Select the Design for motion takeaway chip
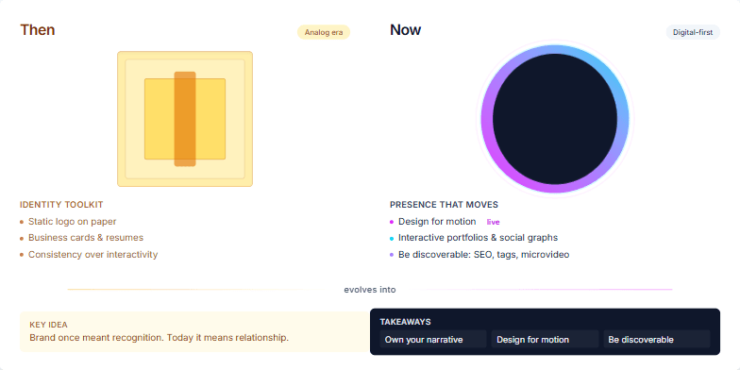Screen dimensions: 740x370 546,340
